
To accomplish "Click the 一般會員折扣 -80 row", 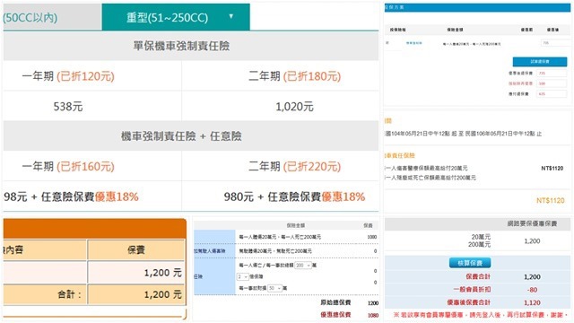I will pos(478,289).
